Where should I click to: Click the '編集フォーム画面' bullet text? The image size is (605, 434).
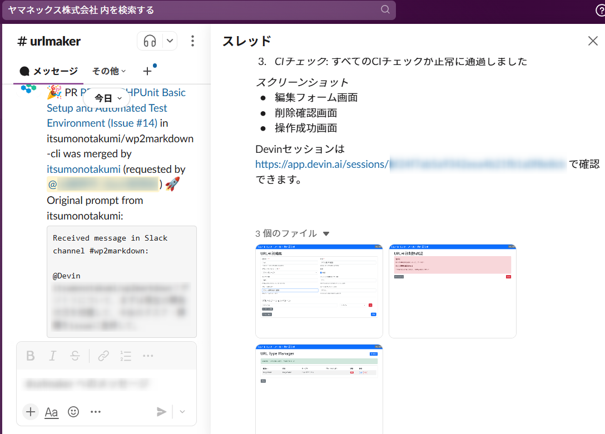[x=316, y=97]
